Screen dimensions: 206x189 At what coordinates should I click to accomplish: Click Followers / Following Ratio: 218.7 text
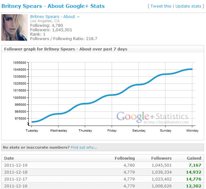[x=64, y=39]
